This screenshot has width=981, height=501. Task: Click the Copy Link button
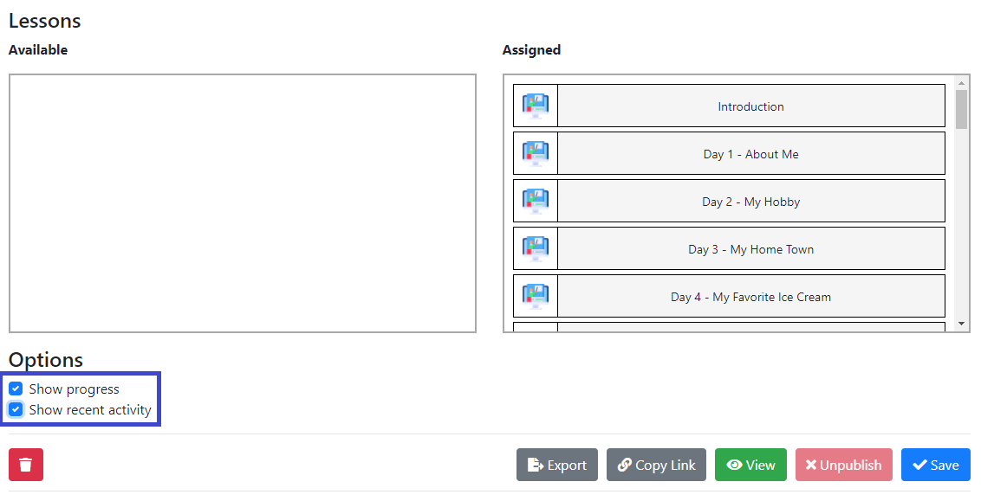[656, 465]
